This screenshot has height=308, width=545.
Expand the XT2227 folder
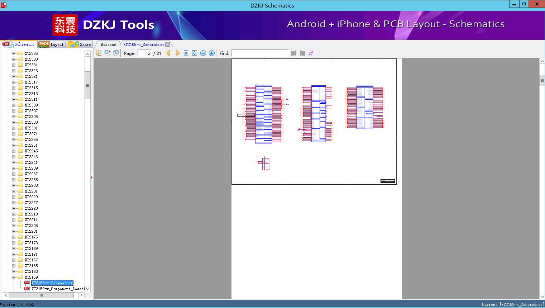click(x=14, y=203)
